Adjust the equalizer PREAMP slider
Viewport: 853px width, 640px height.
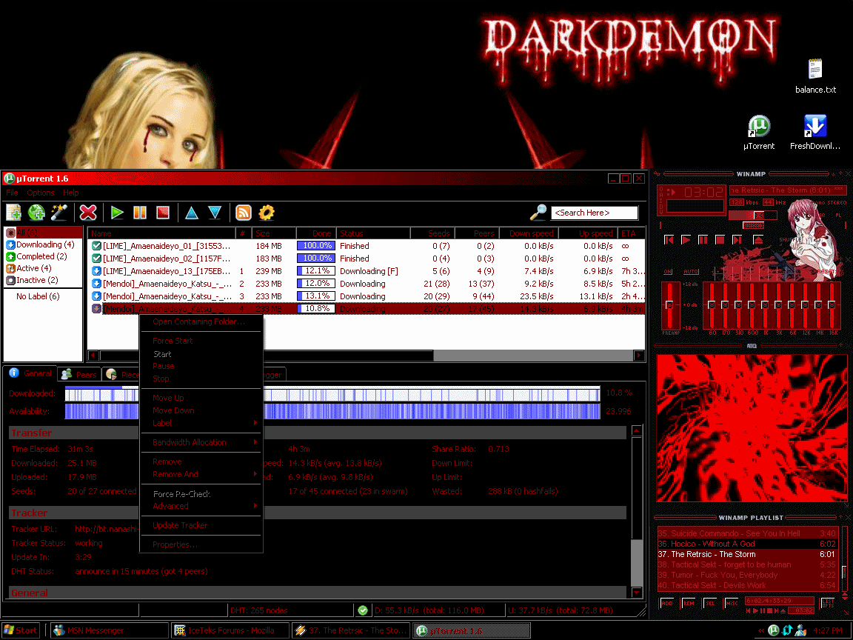(669, 304)
